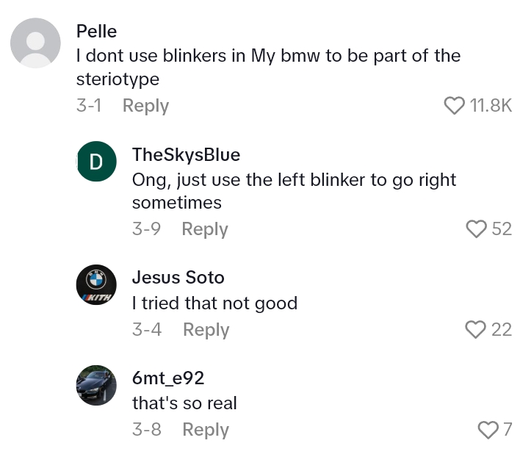Open TheSkysBlue's green D avatar
The height and width of the screenshot is (457, 520).
96,162
